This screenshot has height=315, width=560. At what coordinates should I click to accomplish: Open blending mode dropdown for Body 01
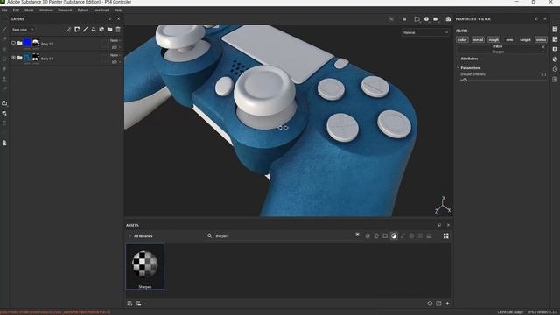tap(115, 55)
